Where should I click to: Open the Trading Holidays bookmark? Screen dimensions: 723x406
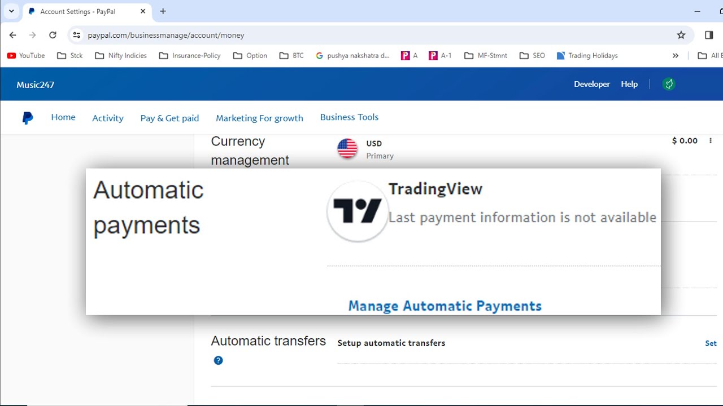(x=587, y=55)
